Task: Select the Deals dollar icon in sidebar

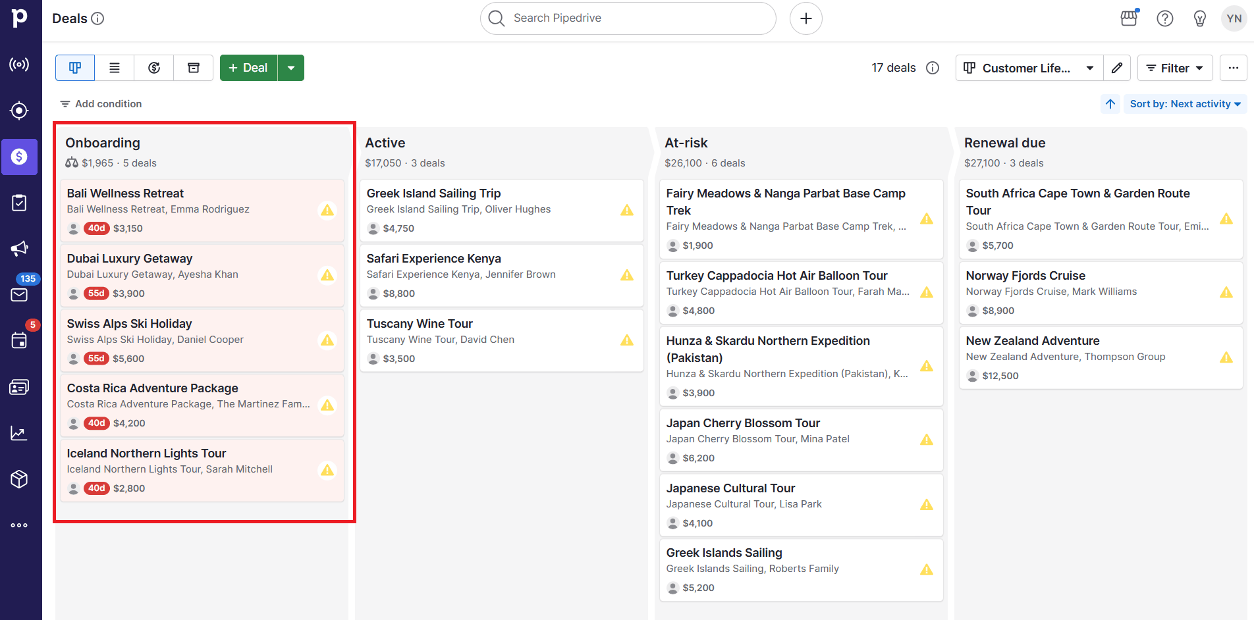Action: (x=19, y=157)
